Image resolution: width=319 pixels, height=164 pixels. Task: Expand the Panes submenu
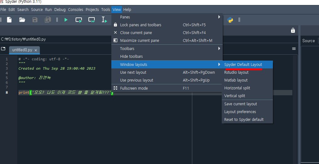[x=167, y=17]
